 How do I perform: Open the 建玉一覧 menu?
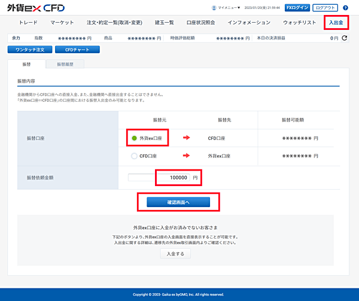click(x=164, y=22)
